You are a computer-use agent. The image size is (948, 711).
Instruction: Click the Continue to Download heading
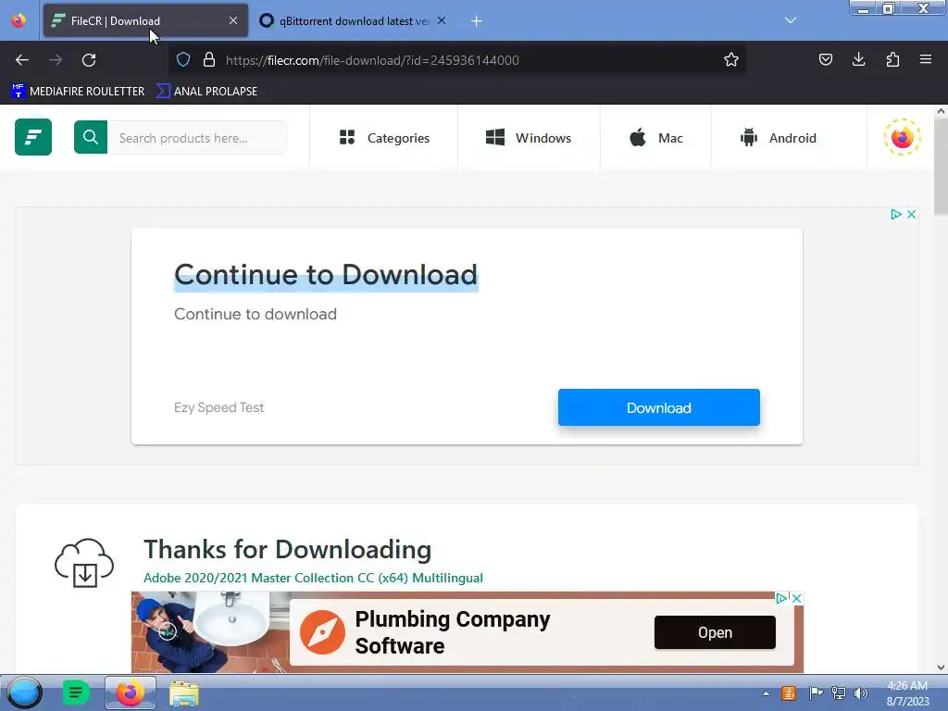(x=326, y=275)
